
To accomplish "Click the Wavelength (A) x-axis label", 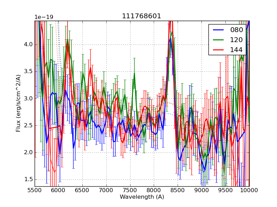I will (x=142, y=197).
